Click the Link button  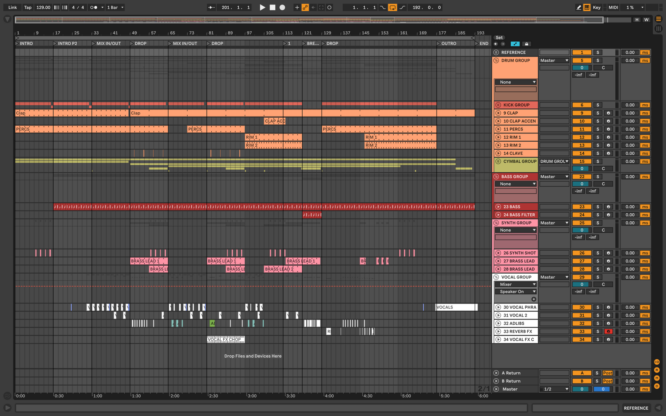coord(13,7)
